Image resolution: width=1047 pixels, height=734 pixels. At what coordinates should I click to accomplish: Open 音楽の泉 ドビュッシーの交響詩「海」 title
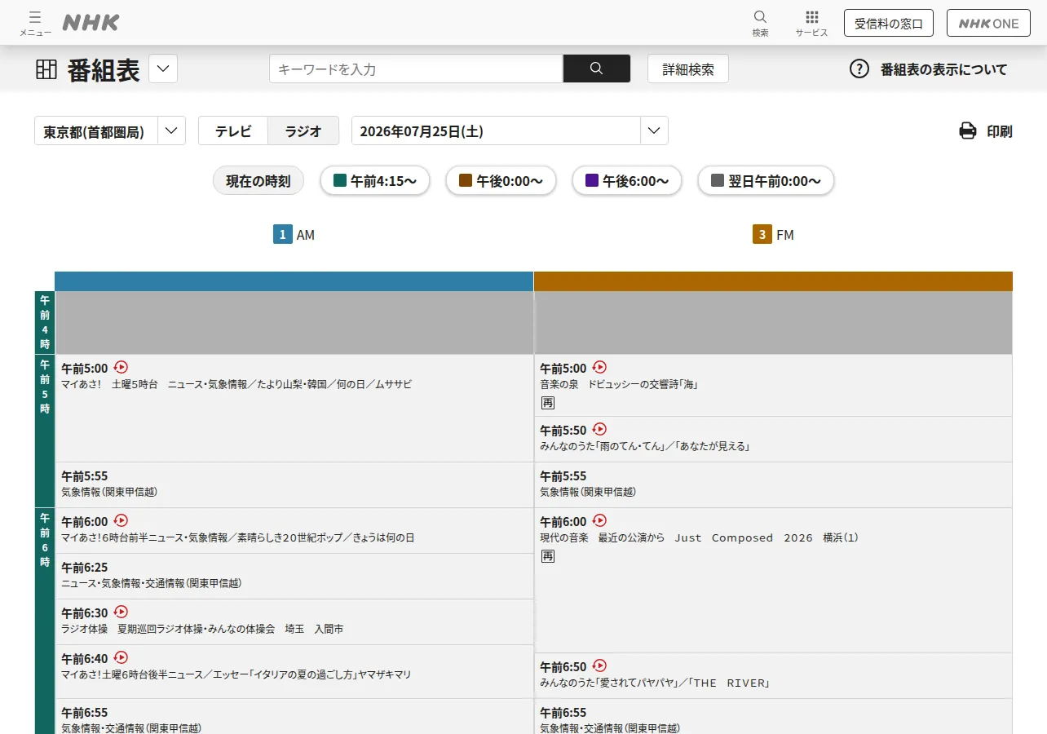coord(619,384)
